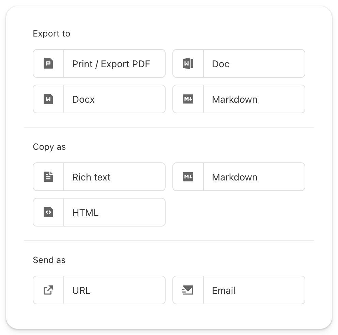Screen dimensions: 338x335
Task: Click the Send as section heading
Action: (x=49, y=260)
